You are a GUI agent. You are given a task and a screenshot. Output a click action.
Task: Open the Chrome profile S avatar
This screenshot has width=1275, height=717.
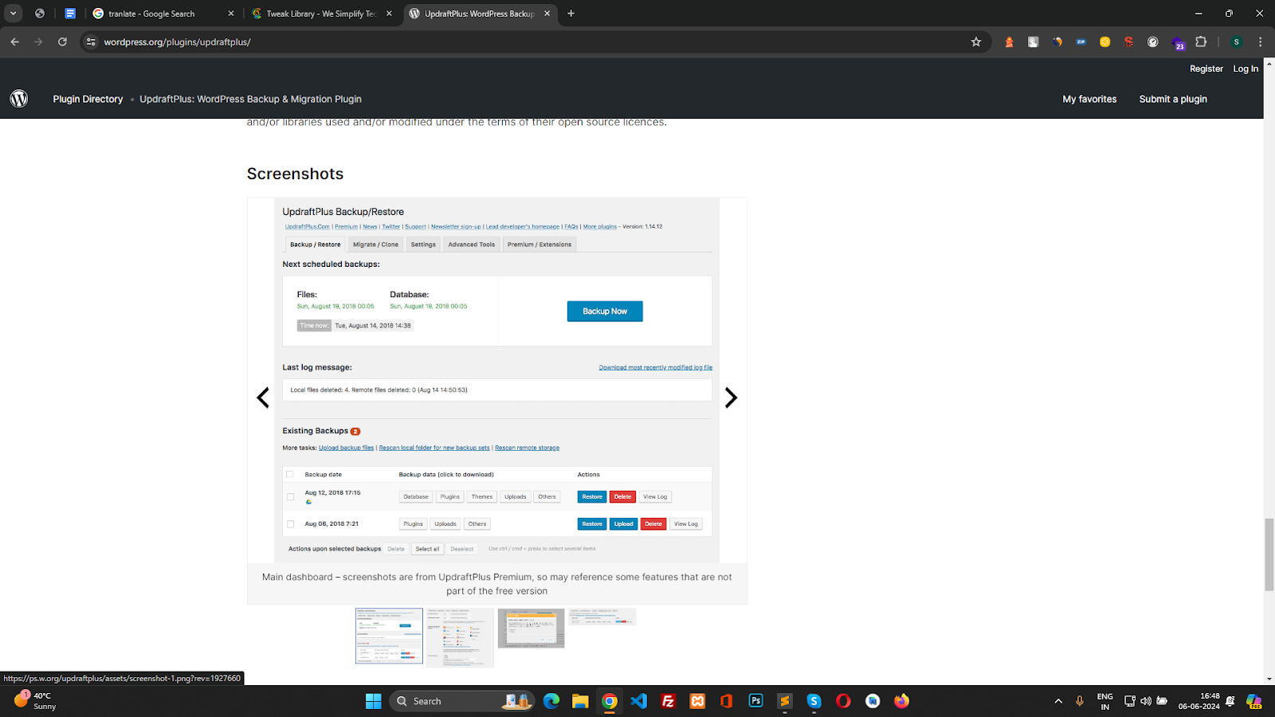click(x=1236, y=41)
